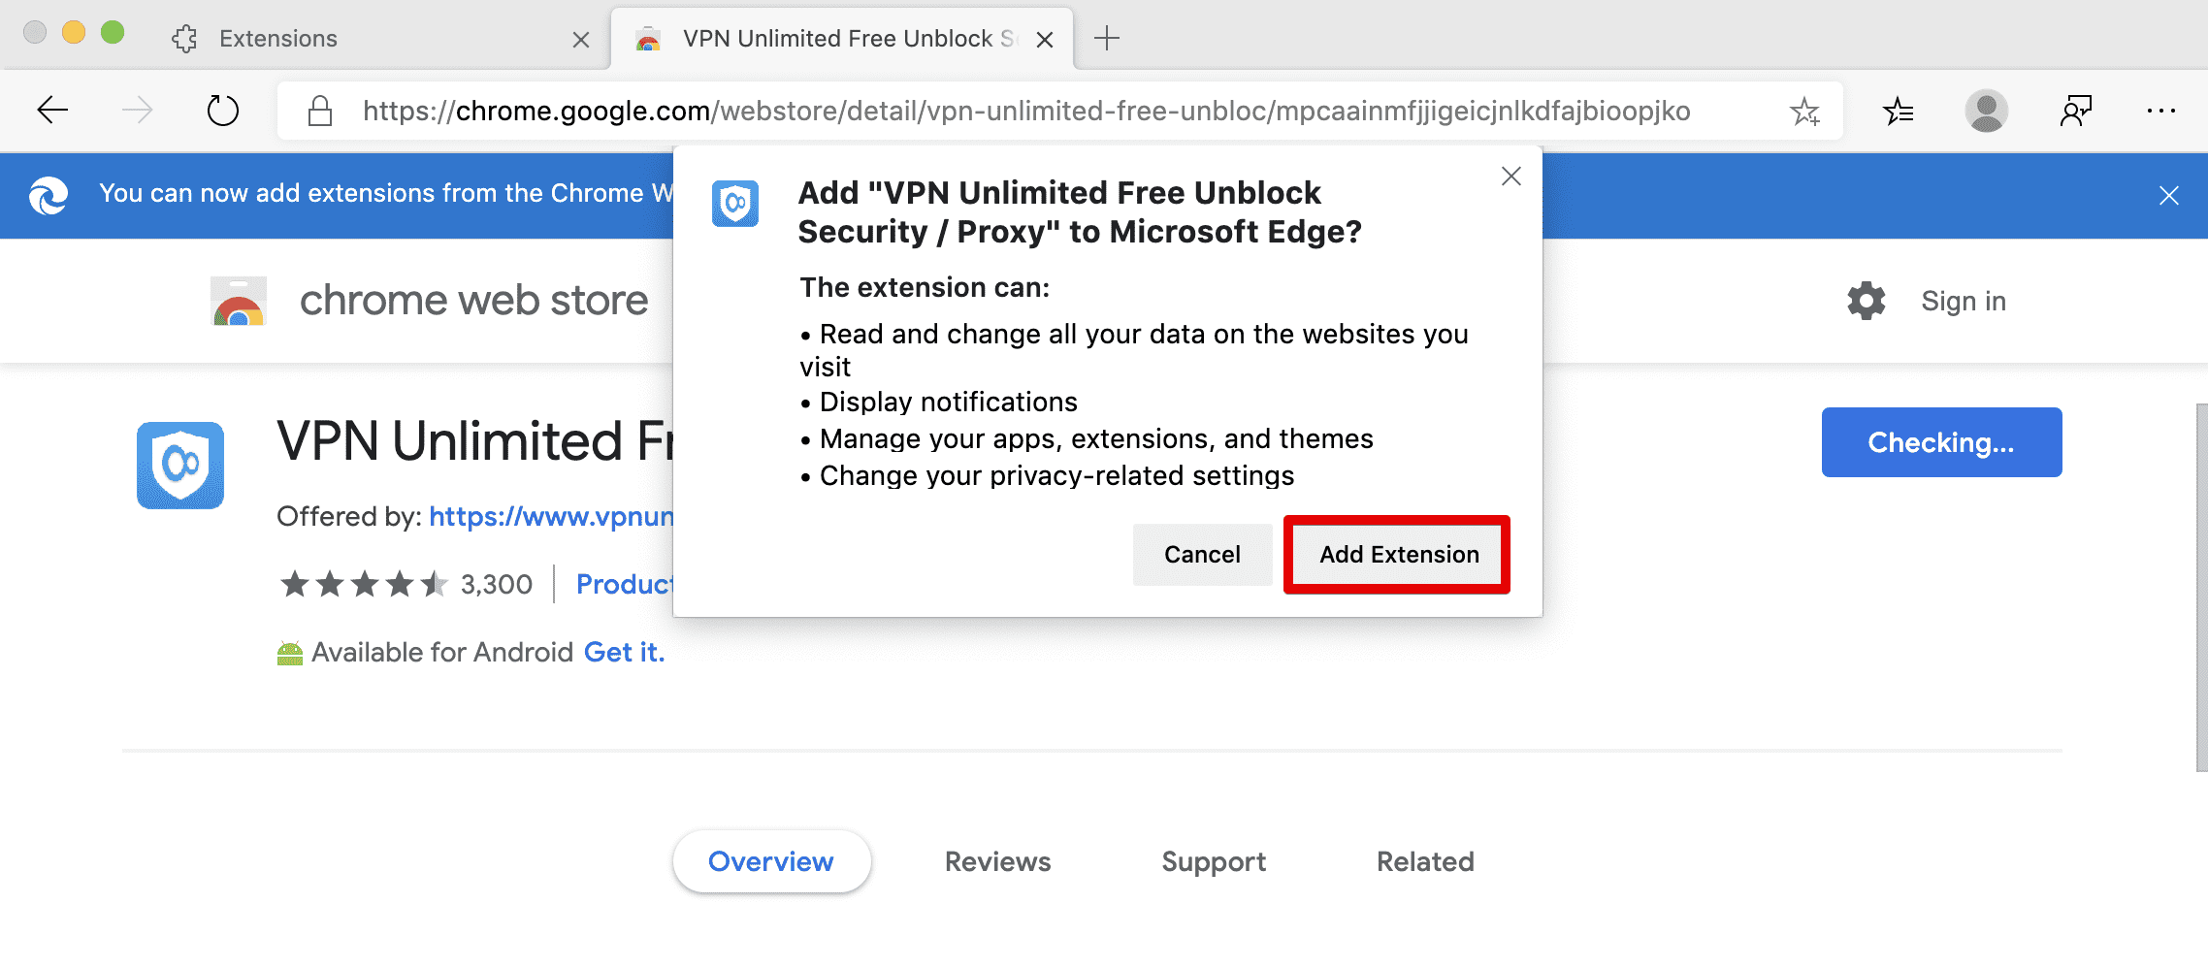Click the Chrome Web Store settings gear
Image resolution: width=2208 pixels, height=968 pixels.
coord(1866,301)
